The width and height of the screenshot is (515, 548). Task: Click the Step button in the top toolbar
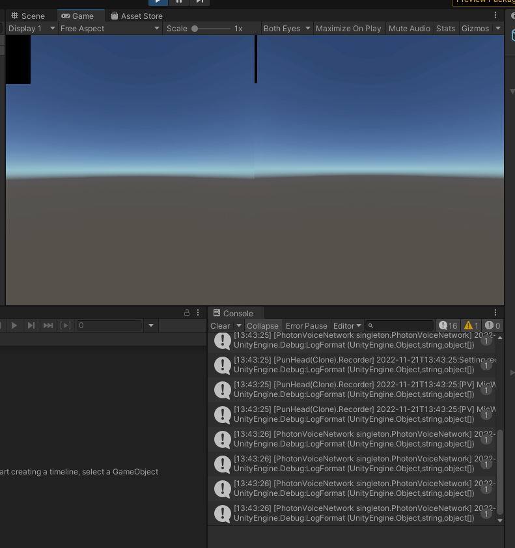tap(199, 2)
